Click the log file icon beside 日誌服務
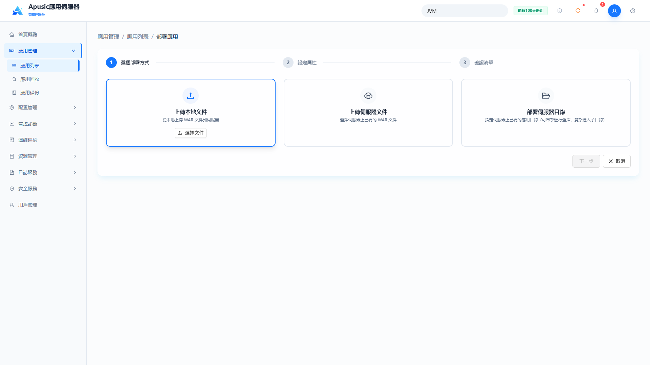Screen dimensions: 650x365 (12, 172)
